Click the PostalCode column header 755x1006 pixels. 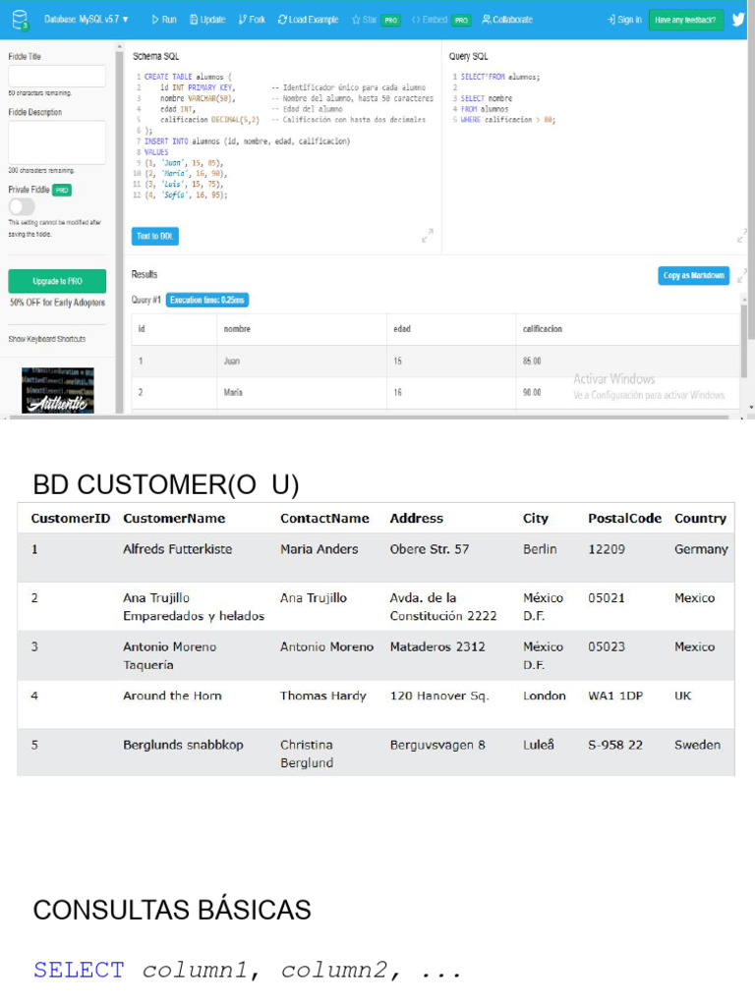coord(624,518)
